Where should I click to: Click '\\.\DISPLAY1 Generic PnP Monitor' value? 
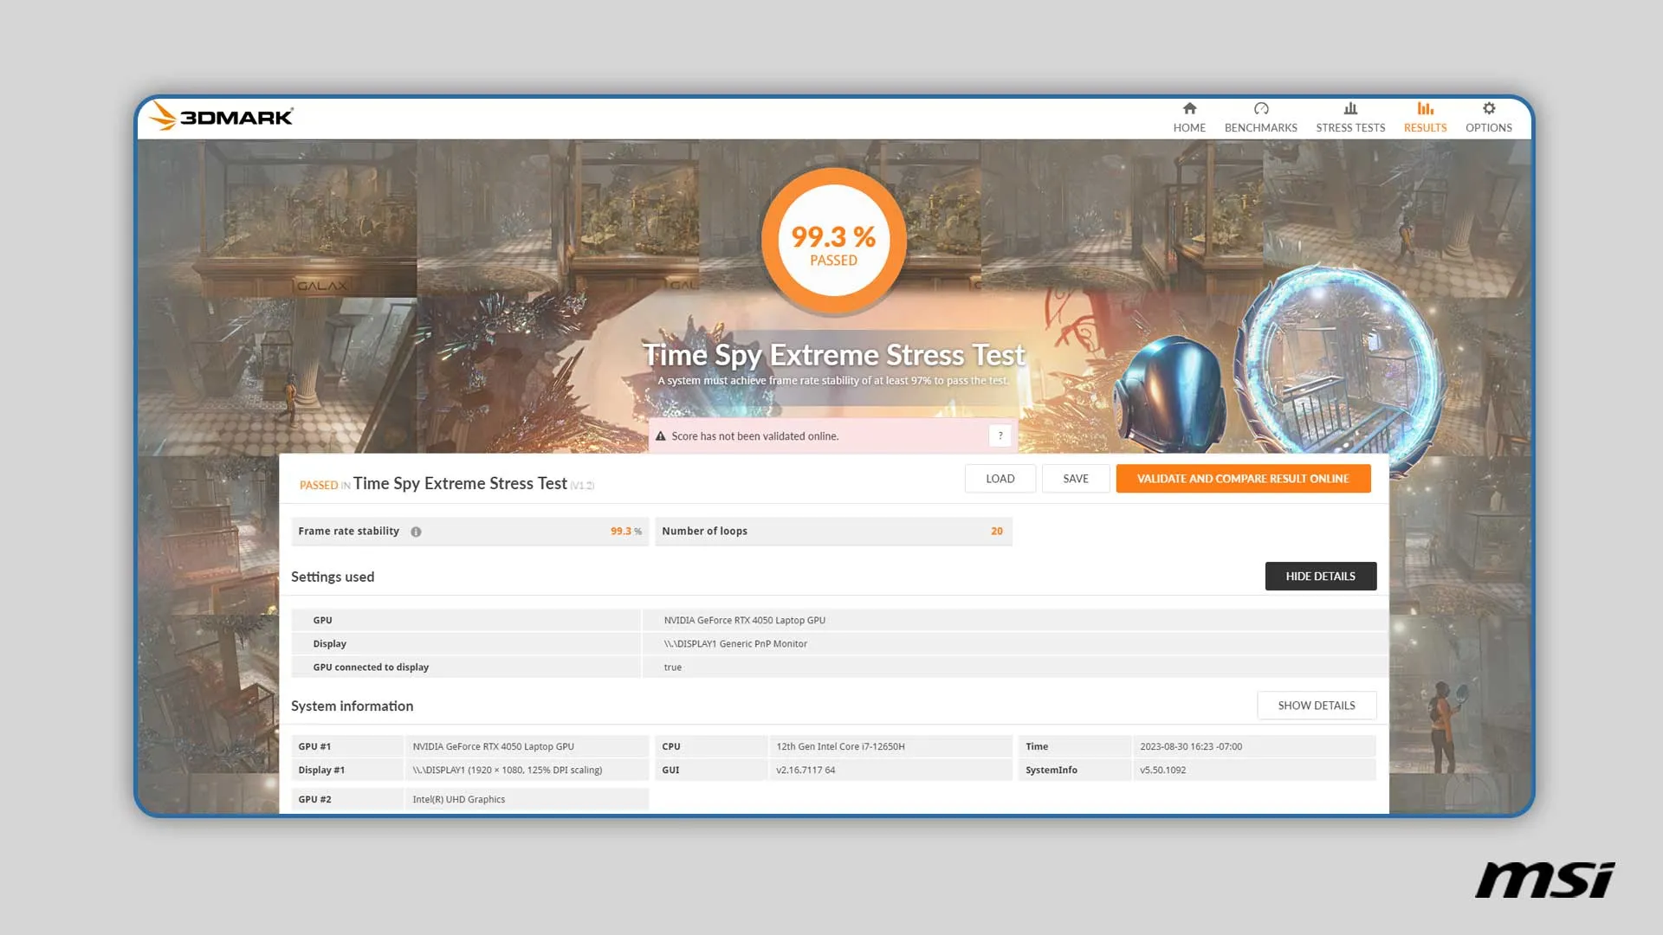(735, 644)
